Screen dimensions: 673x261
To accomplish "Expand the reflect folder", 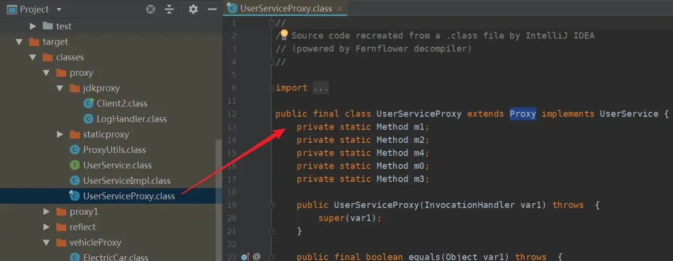I will (x=46, y=227).
